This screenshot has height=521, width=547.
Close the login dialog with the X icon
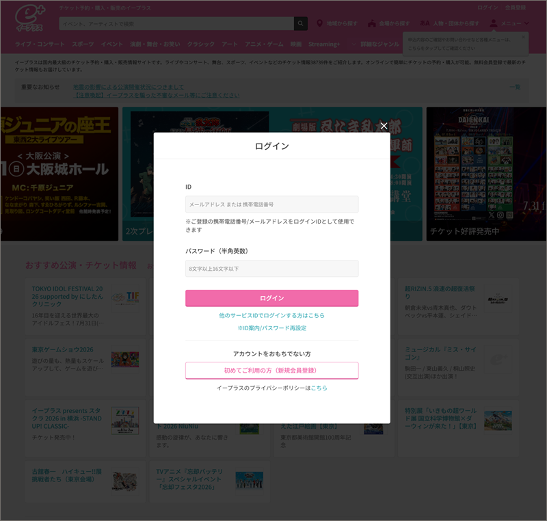(384, 126)
